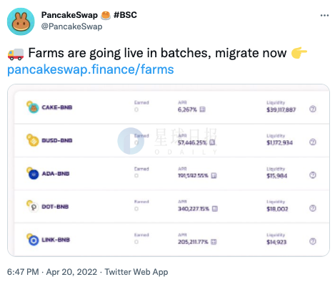Click liquidity help icon in LINK-BNB row
The width and height of the screenshot is (335, 282).
(313, 241)
